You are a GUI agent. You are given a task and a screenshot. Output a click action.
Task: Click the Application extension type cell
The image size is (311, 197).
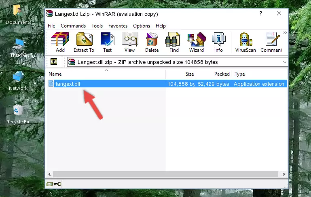pyautogui.click(x=259, y=84)
